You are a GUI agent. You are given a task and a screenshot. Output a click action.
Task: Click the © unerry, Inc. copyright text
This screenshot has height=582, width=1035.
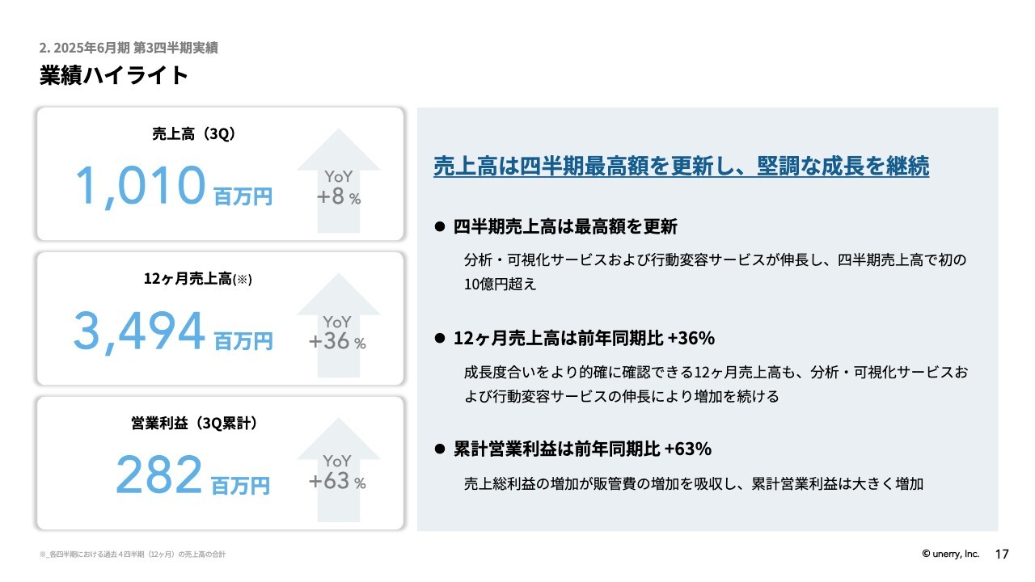[x=950, y=554]
